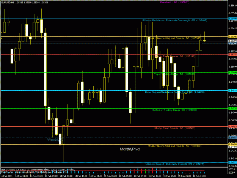Click the 1.35090 price scale value
237x178 pixels.
pyautogui.click(x=233, y=66)
